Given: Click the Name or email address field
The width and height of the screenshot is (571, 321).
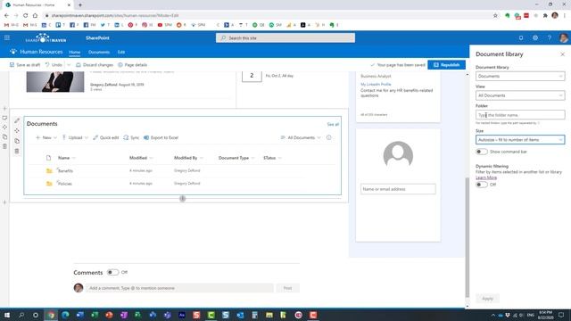Looking at the screenshot, I should pyautogui.click(x=398, y=189).
